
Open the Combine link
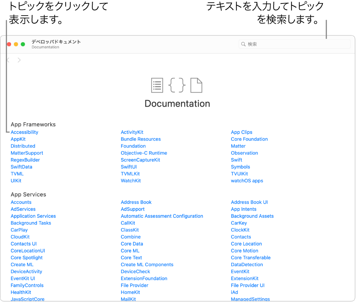click(x=131, y=237)
